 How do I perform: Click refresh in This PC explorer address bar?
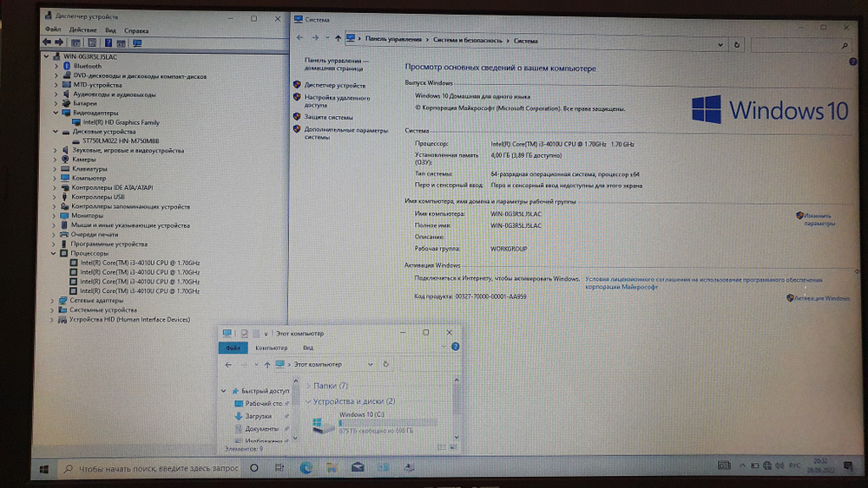pyautogui.click(x=386, y=364)
